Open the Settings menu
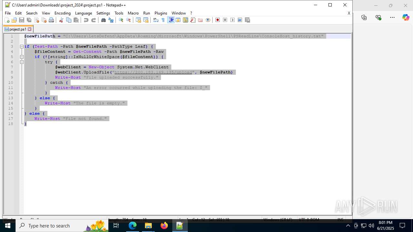Image resolution: width=413 pixels, height=232 pixels. [103, 13]
